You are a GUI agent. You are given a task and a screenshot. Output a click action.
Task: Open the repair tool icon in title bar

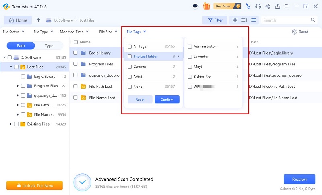tap(248, 6)
